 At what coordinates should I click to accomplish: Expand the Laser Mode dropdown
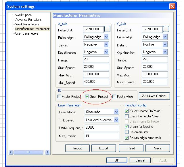tap(116, 112)
